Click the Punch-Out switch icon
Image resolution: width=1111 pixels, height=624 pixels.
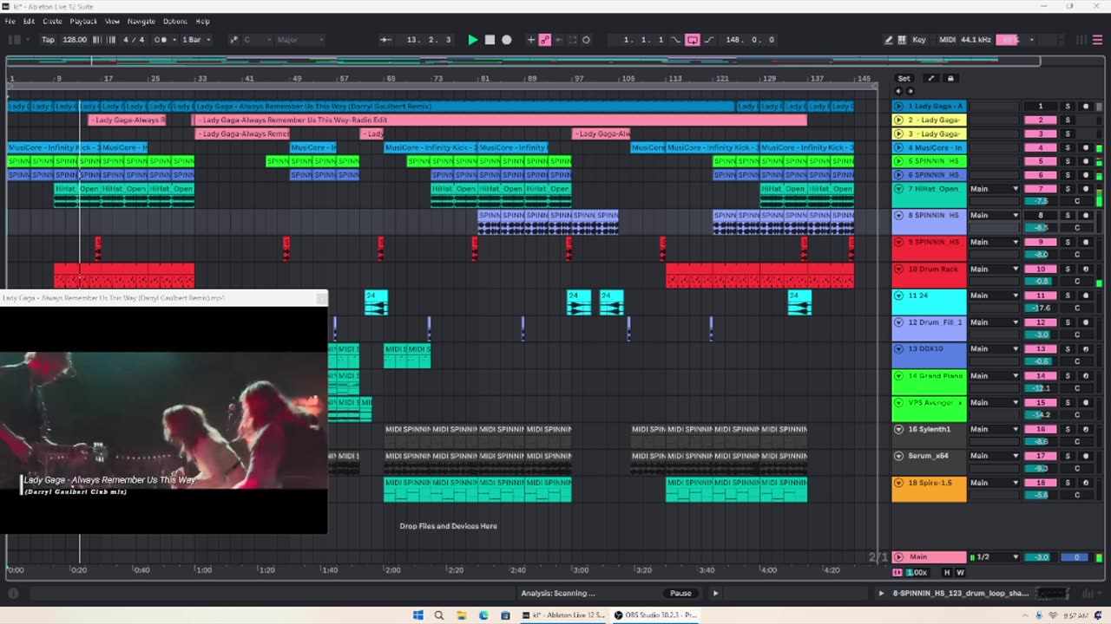coord(709,40)
